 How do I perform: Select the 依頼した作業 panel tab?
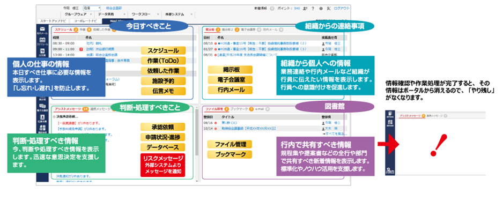pos(102,29)
